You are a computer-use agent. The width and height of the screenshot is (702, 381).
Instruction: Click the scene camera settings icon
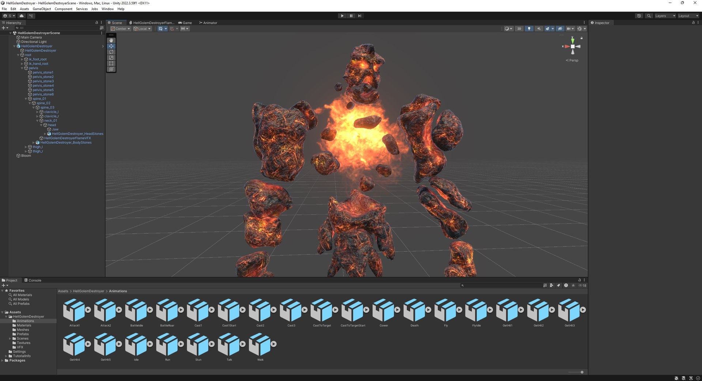pos(570,28)
